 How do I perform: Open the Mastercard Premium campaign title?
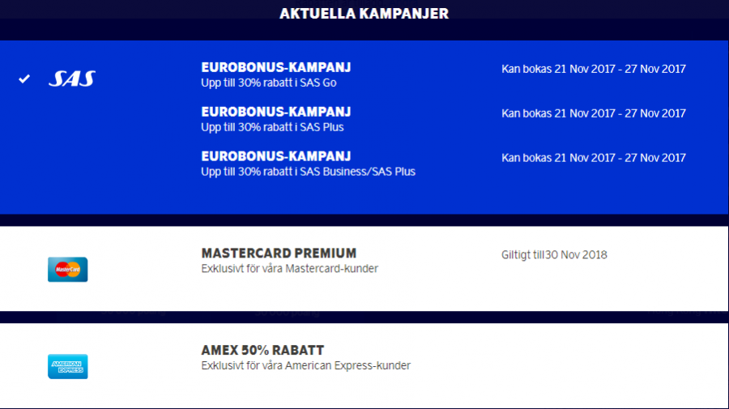pyautogui.click(x=279, y=253)
